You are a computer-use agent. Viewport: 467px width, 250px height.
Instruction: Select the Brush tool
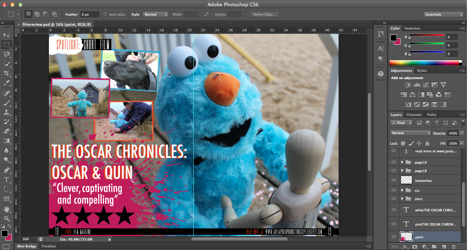click(7, 103)
